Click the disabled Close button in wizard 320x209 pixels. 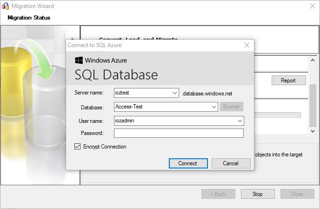pos(297,194)
